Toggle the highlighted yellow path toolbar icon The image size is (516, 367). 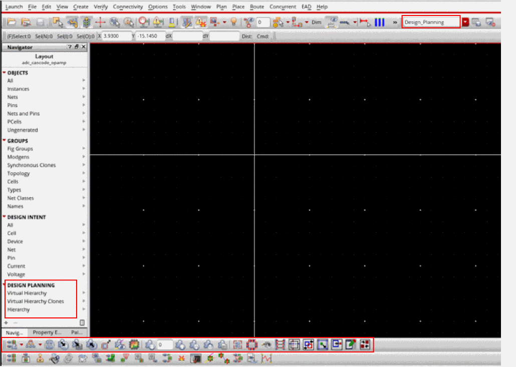point(72,22)
